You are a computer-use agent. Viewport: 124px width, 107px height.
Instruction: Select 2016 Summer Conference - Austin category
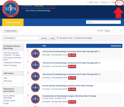[x=13, y=59]
